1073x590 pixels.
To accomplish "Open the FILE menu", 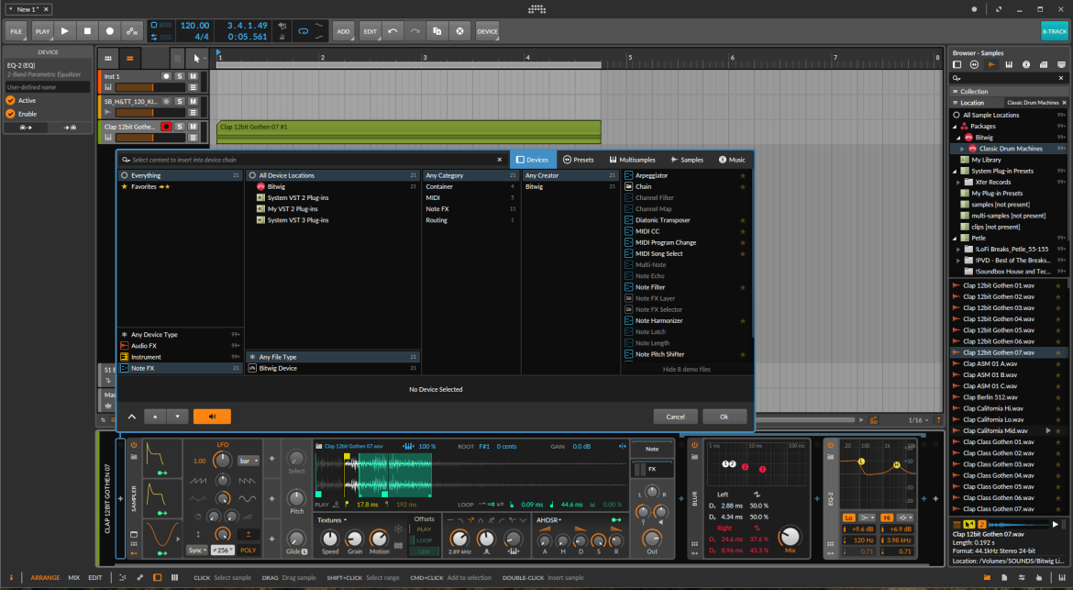I will pyautogui.click(x=17, y=31).
